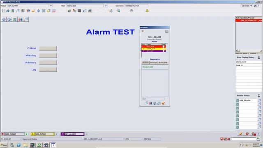This screenshot has height=148, width=263.
Task: Click the Log alarm button
Action: (x=48, y=69)
